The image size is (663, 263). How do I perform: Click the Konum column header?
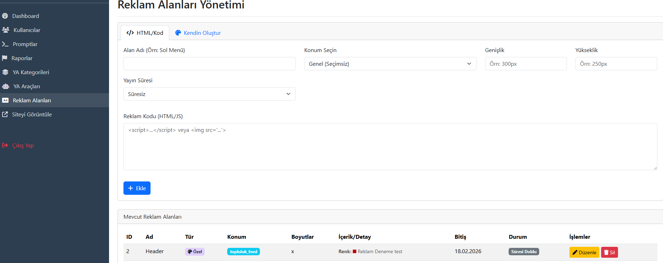point(237,237)
